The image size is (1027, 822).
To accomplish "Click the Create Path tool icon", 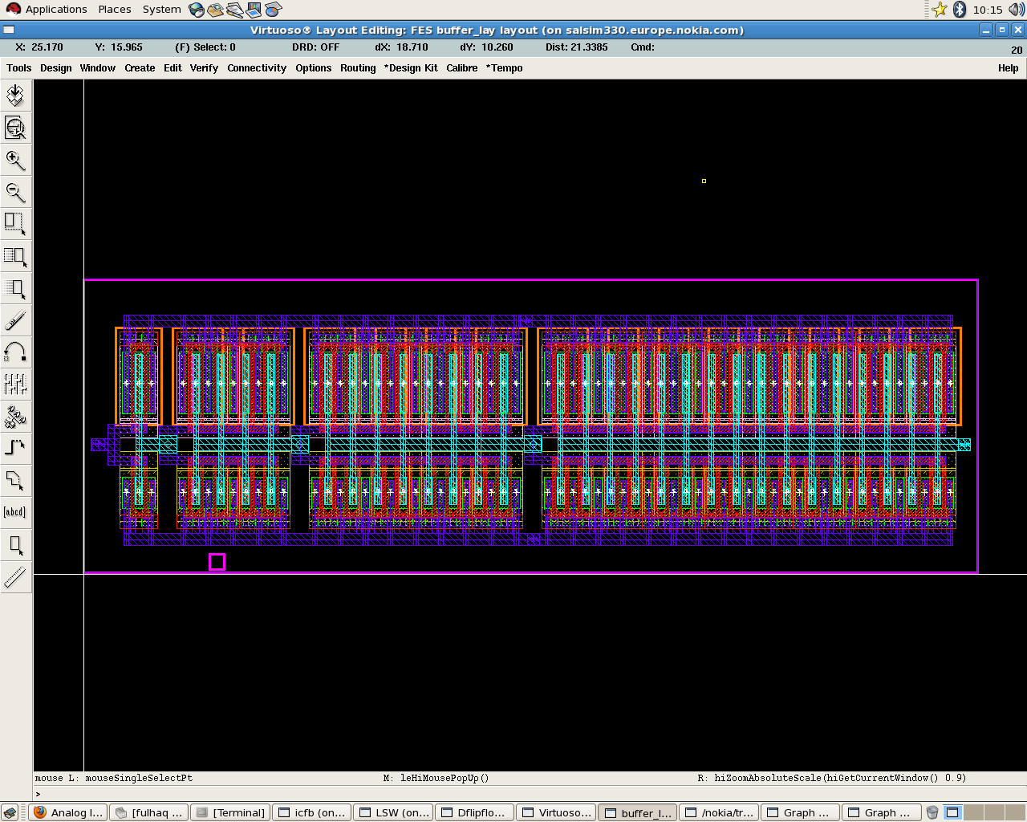I will [x=15, y=447].
